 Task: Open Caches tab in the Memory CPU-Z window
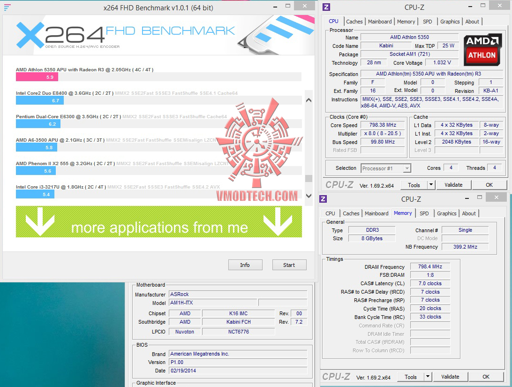coord(351,213)
